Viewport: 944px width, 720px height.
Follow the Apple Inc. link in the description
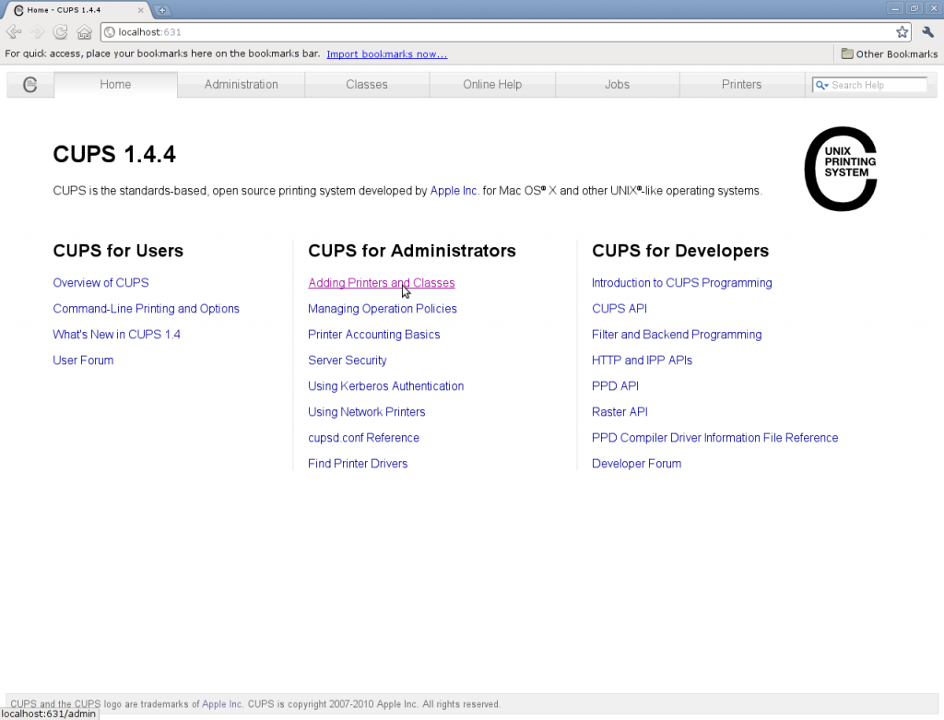pyautogui.click(x=454, y=191)
